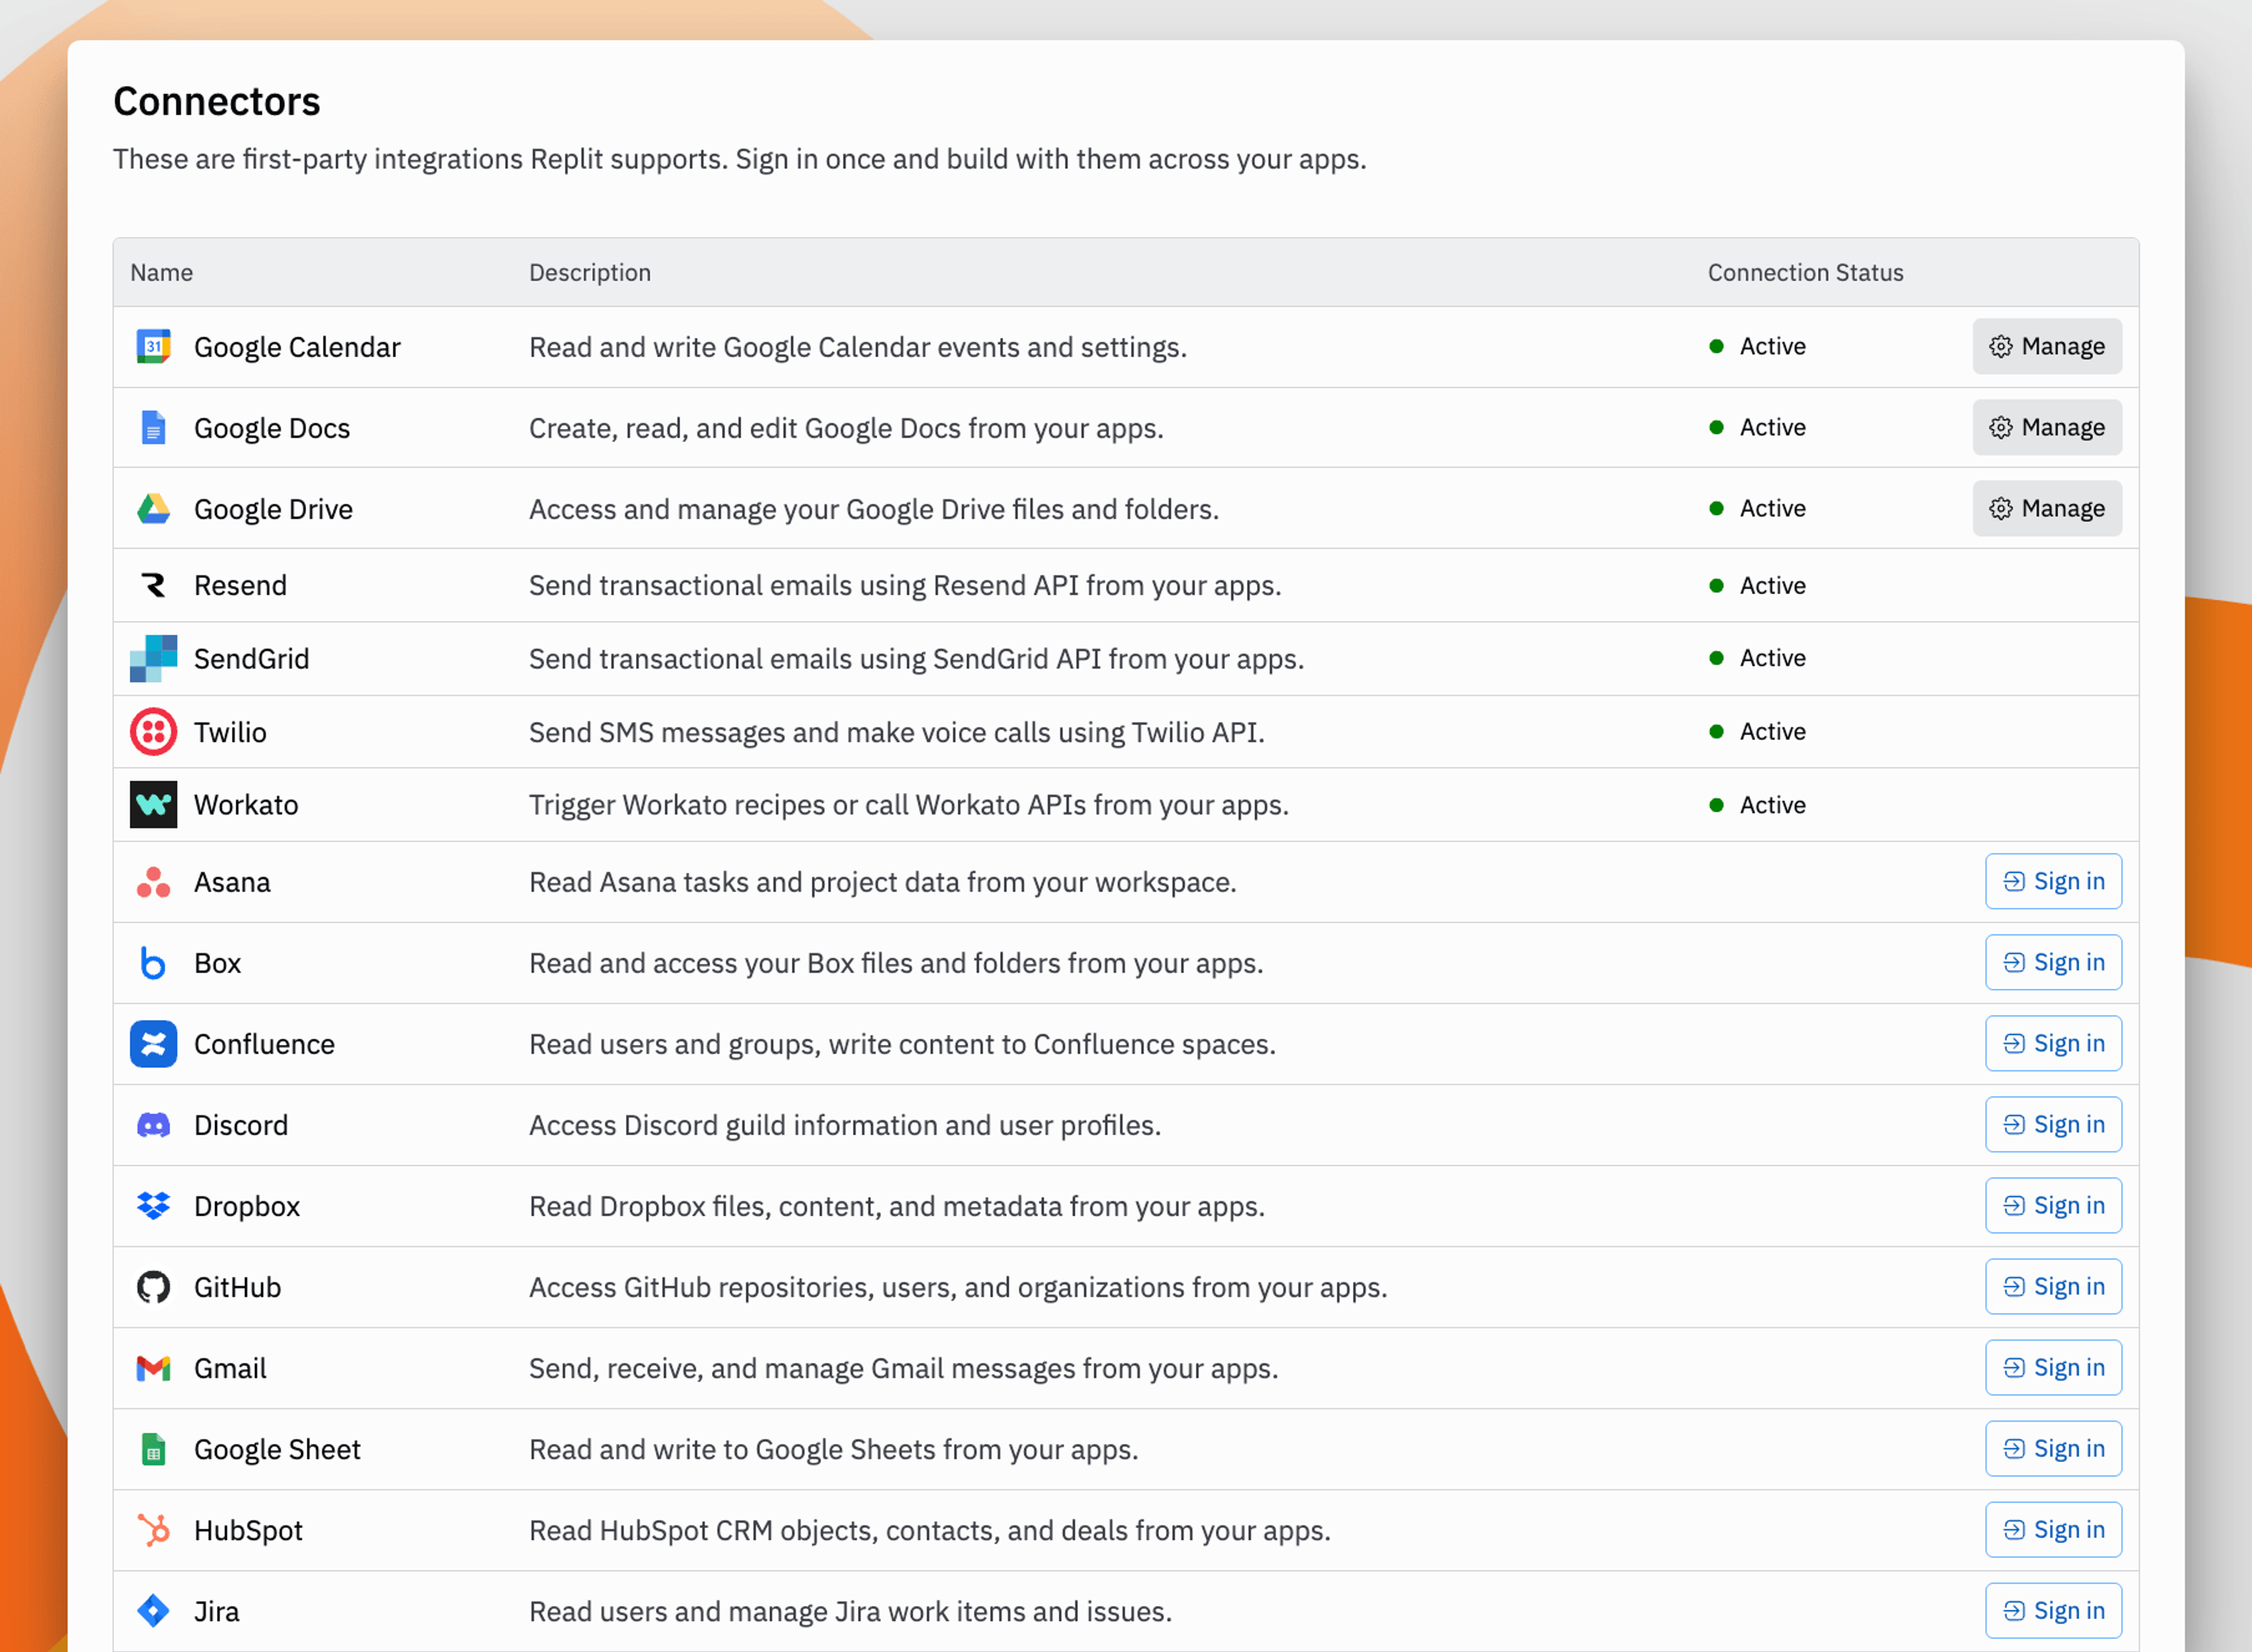The height and width of the screenshot is (1652, 2252).
Task: Open Manage for Google Docs
Action: click(2046, 428)
